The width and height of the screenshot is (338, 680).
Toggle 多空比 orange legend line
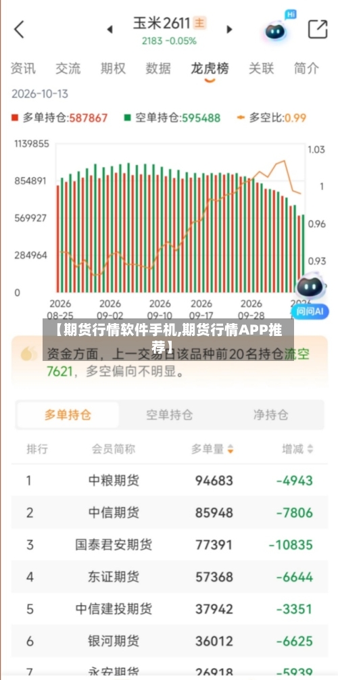click(272, 118)
